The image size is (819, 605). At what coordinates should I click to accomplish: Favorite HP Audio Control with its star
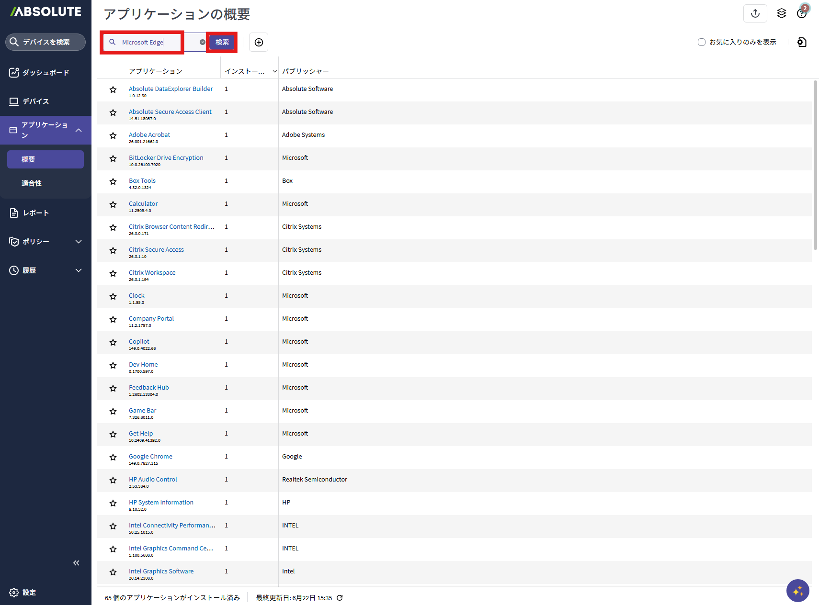(x=113, y=480)
